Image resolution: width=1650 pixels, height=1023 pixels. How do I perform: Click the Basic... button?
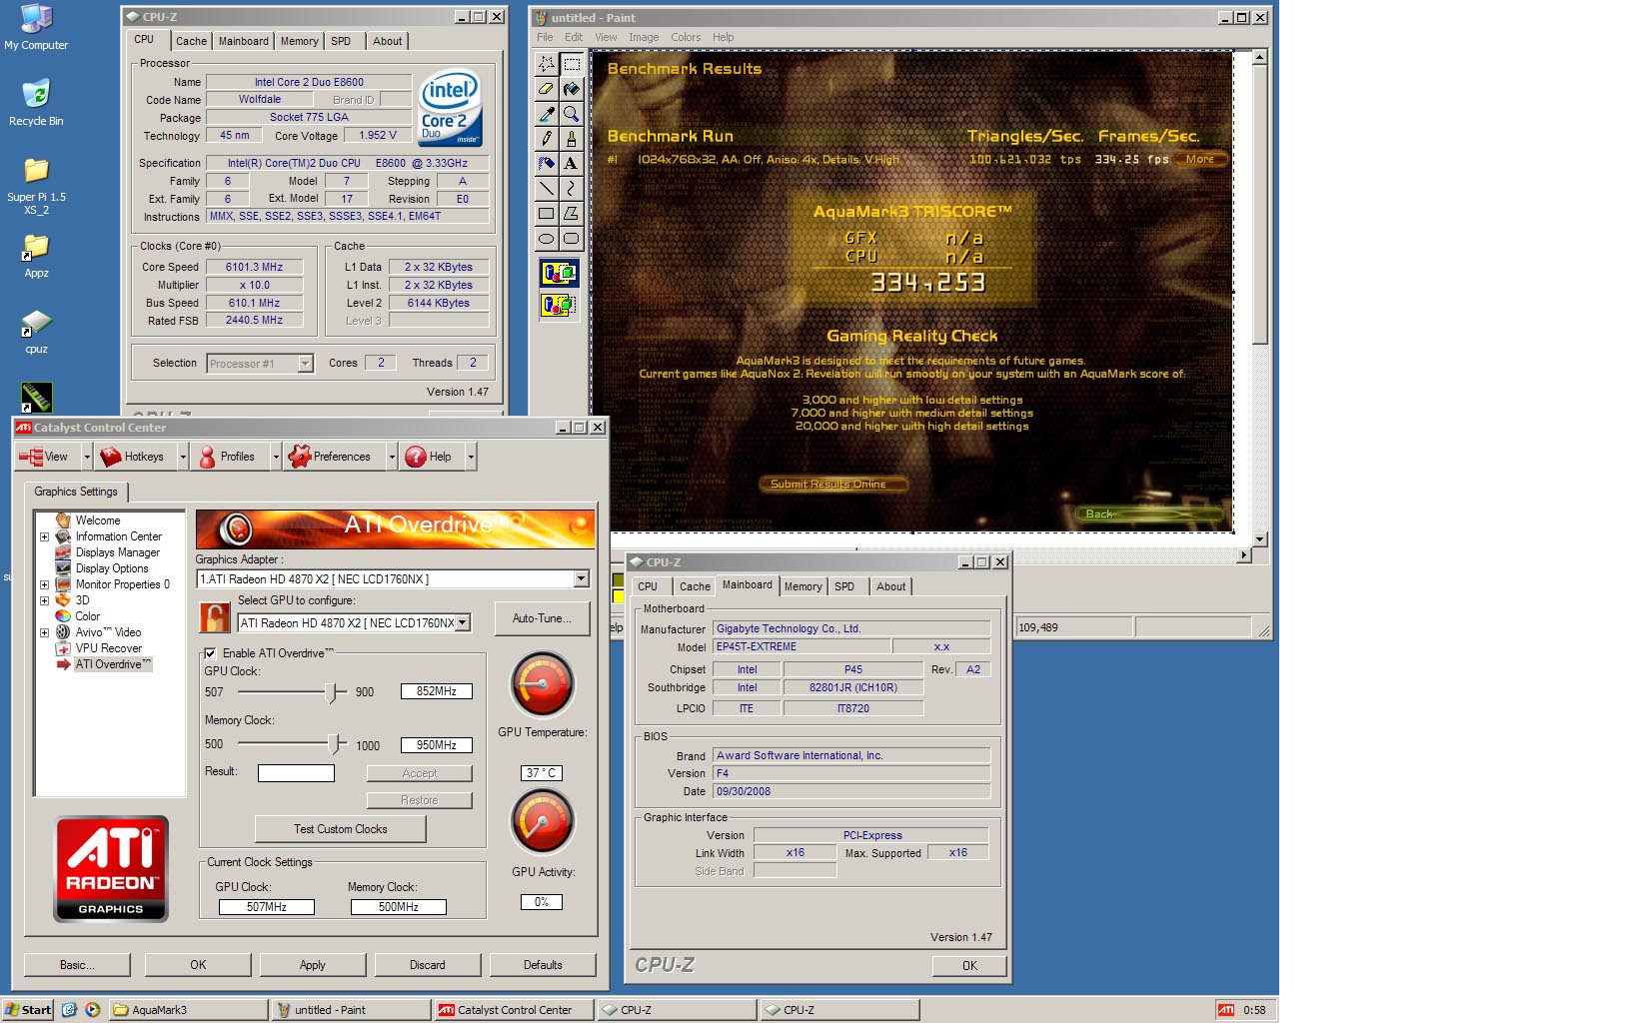[x=77, y=965]
